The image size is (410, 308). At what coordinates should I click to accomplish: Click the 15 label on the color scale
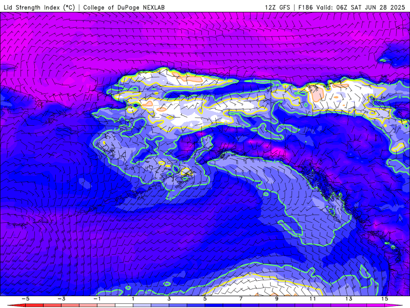coord(384,299)
